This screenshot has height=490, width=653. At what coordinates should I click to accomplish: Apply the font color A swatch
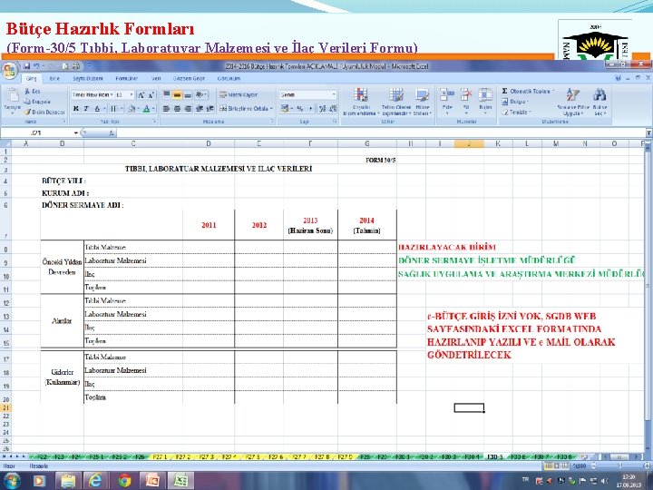(x=146, y=109)
